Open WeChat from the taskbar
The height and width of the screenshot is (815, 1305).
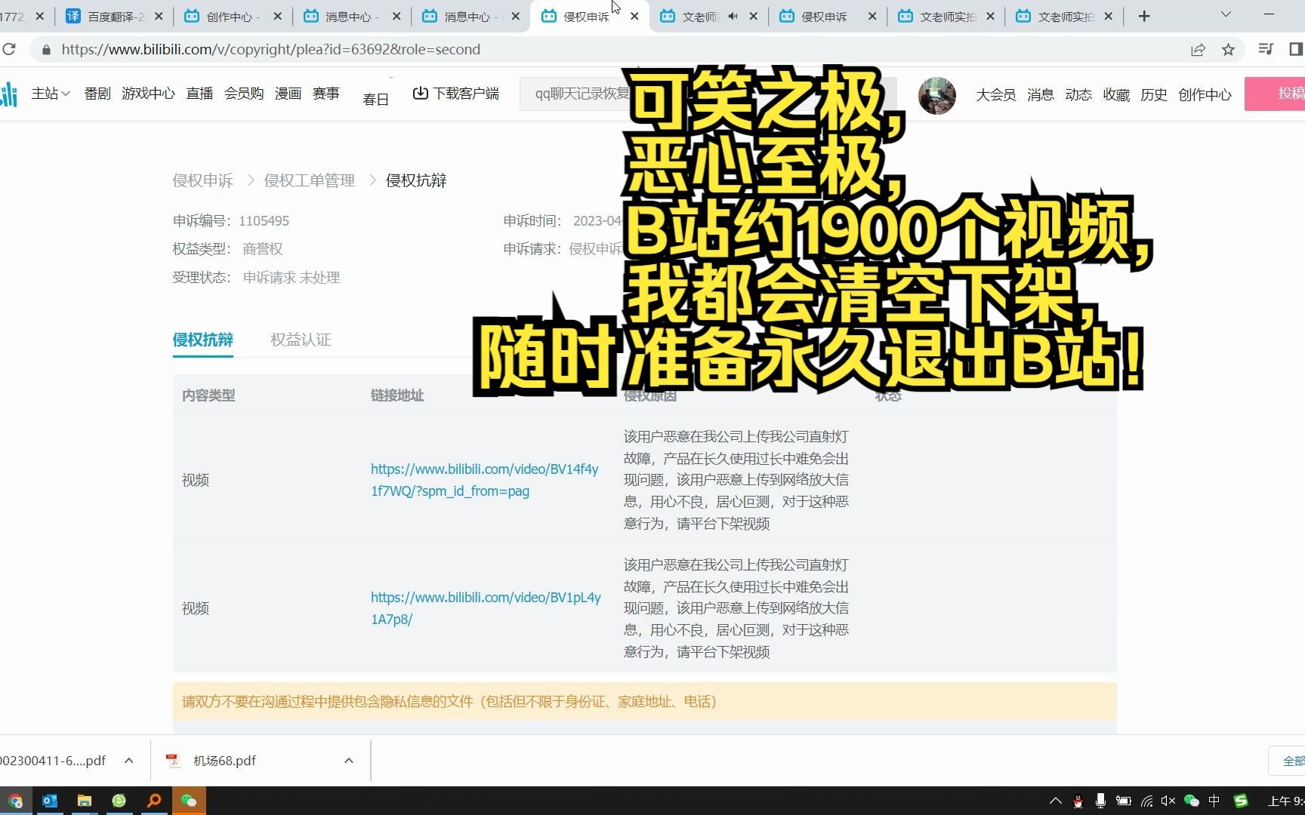(x=189, y=801)
